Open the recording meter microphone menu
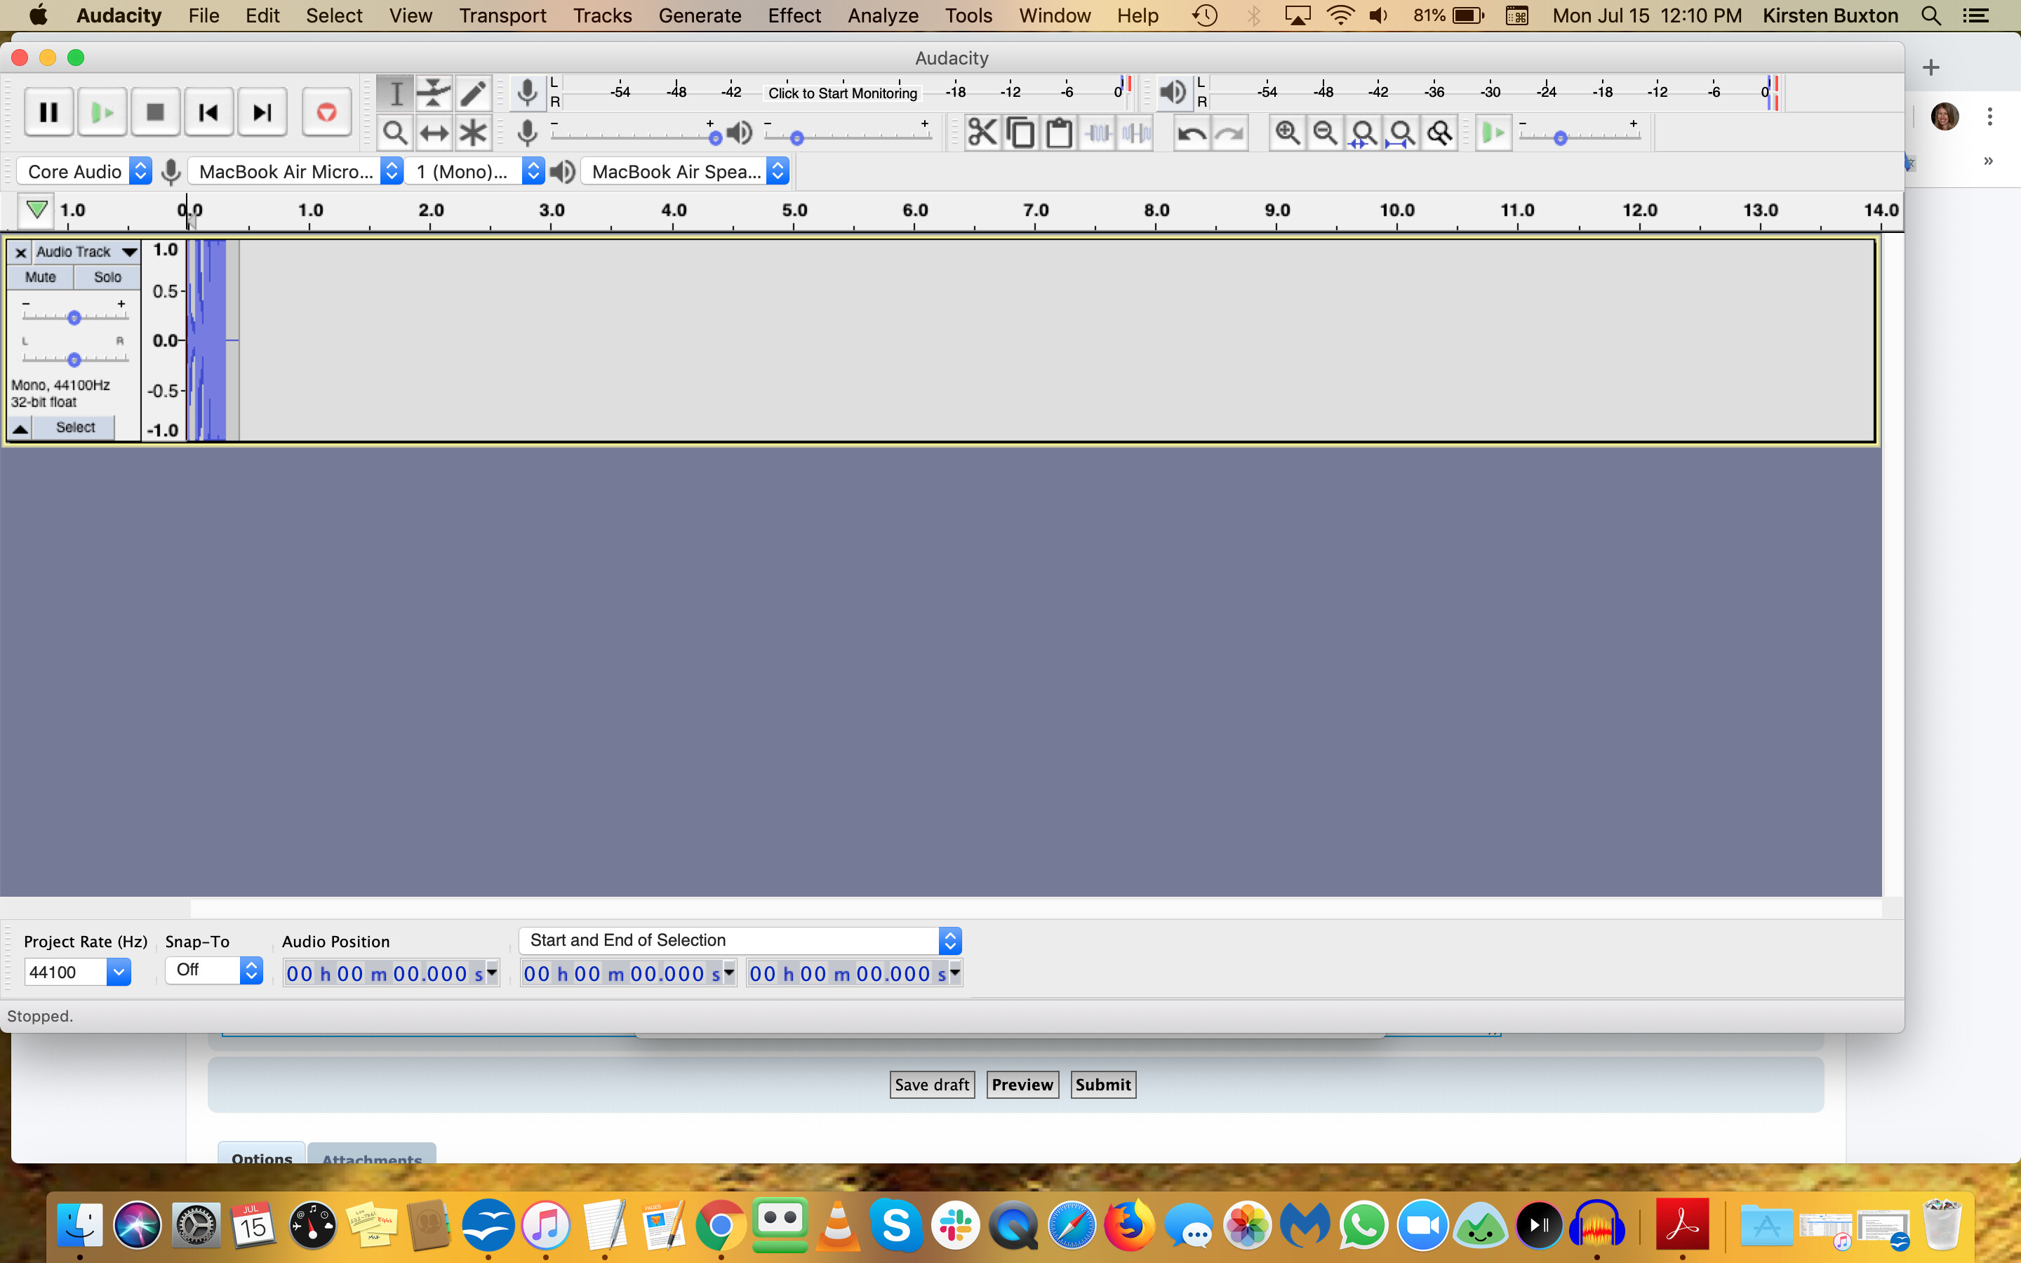The width and height of the screenshot is (2021, 1263). [527, 93]
